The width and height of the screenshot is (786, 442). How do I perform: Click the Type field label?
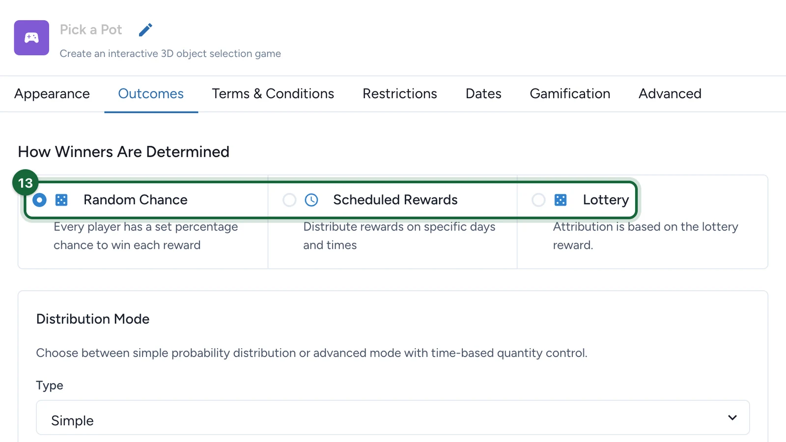click(x=50, y=386)
